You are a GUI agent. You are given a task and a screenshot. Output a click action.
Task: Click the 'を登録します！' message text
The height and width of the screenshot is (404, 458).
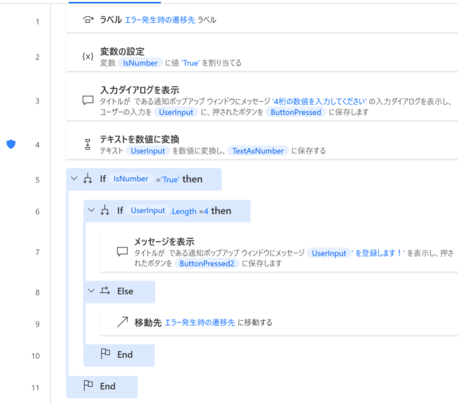coord(378,253)
